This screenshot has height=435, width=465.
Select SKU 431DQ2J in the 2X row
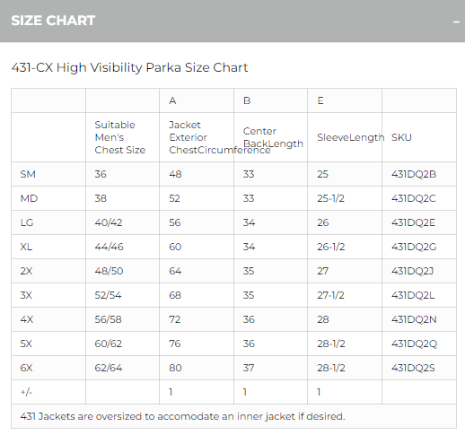[x=412, y=271]
